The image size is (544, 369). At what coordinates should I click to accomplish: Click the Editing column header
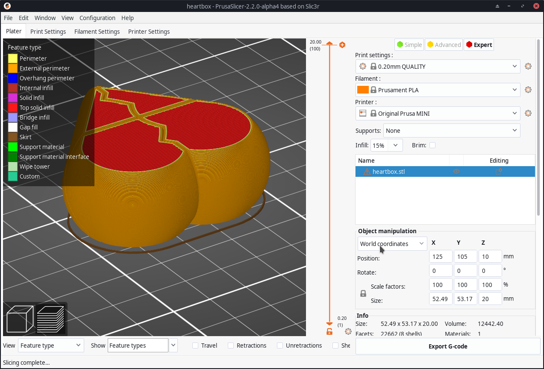pyautogui.click(x=499, y=161)
